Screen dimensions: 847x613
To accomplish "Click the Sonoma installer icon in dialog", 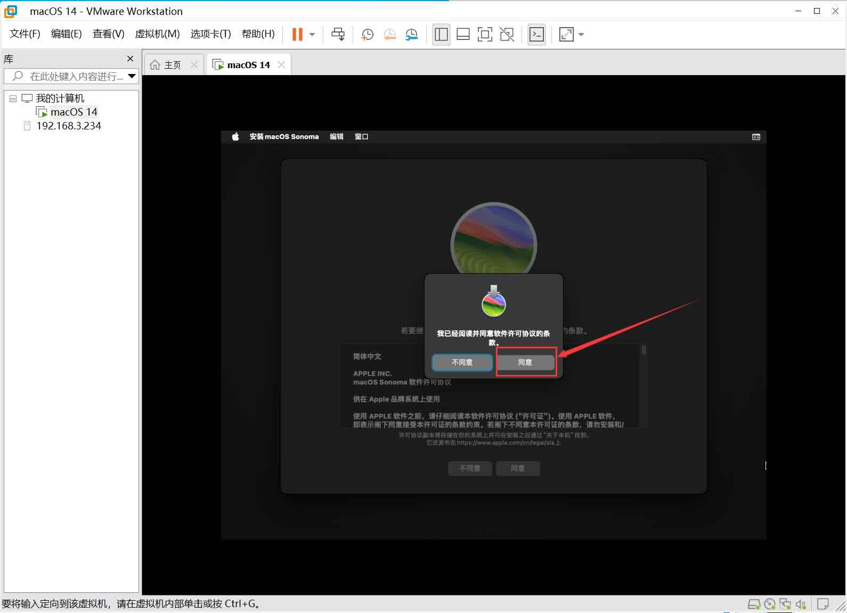I will 494,301.
